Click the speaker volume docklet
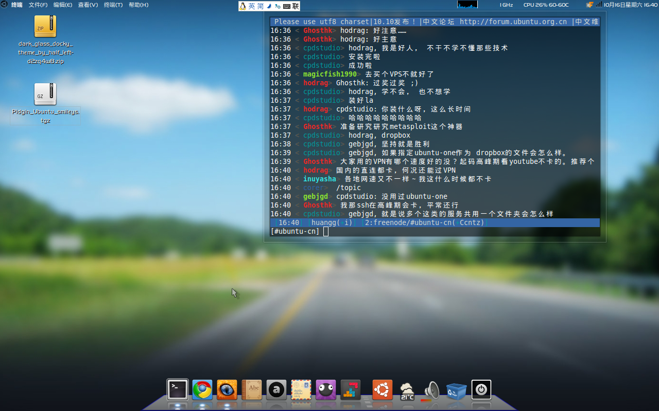The image size is (659, 411). [x=431, y=390]
